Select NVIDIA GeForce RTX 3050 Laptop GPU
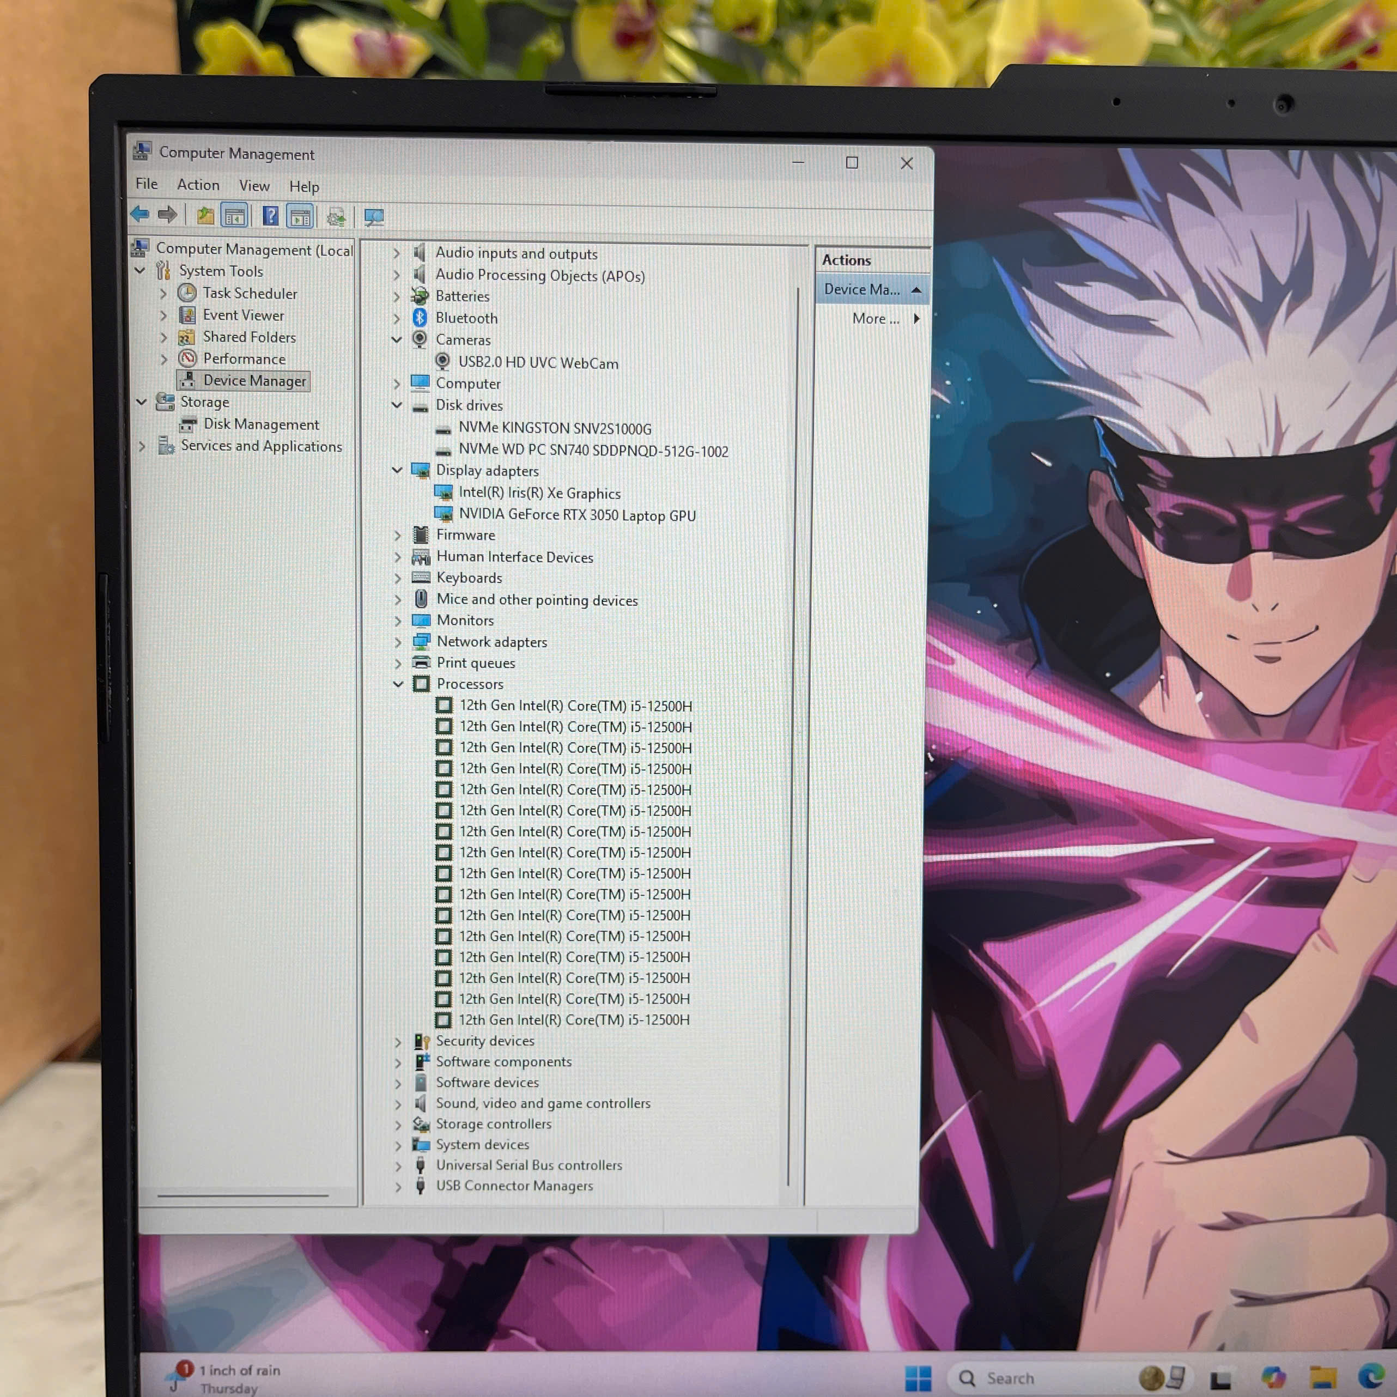 [576, 515]
